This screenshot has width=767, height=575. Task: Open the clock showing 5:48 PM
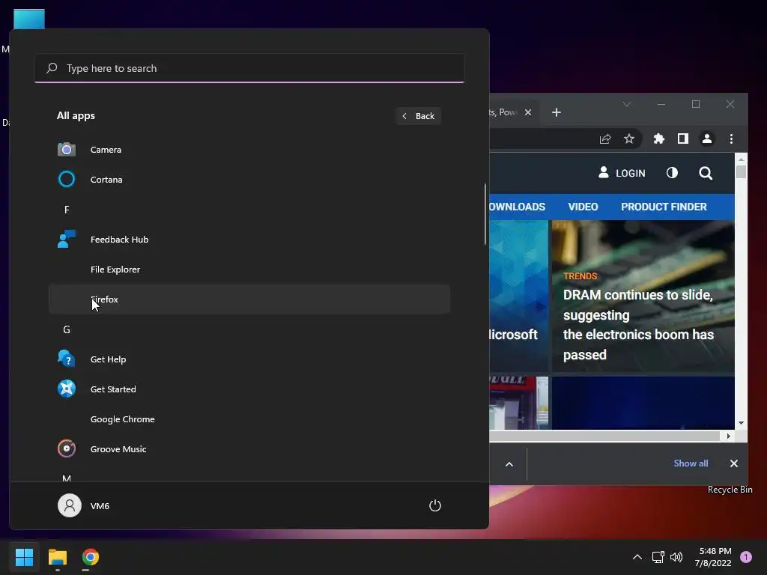click(x=713, y=557)
